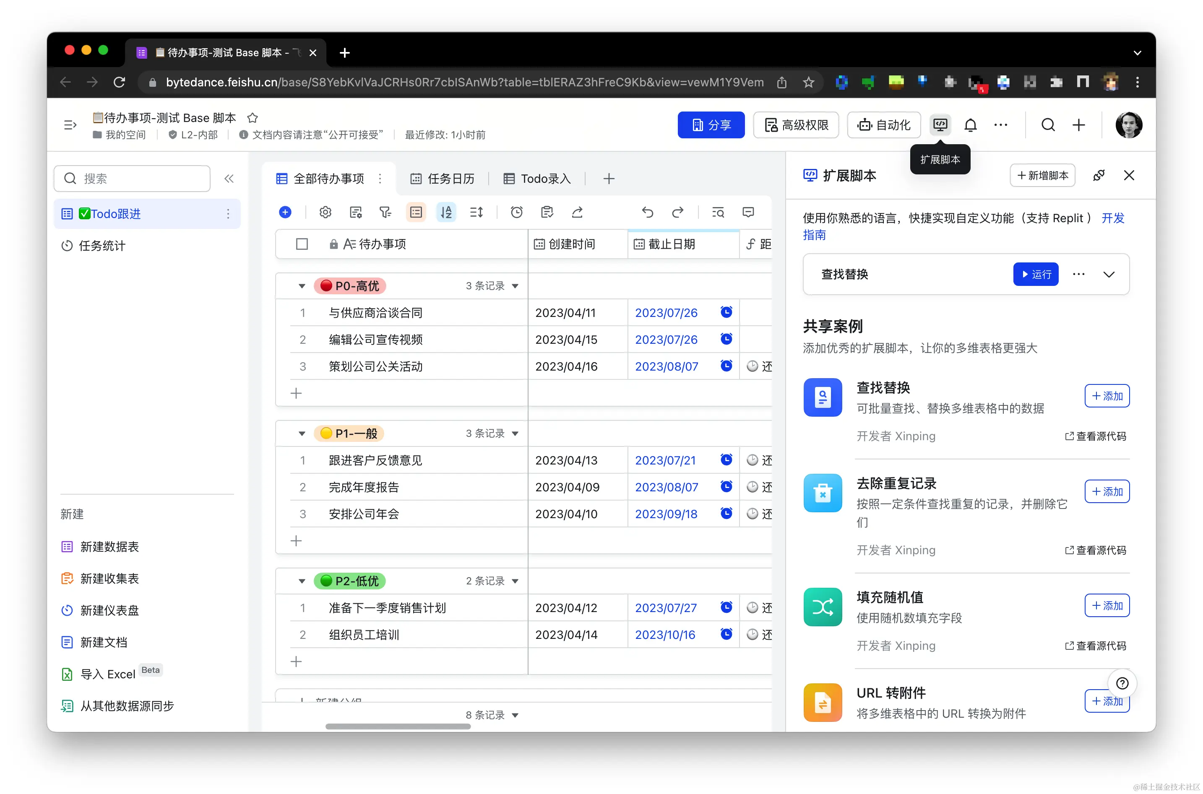Viewport: 1203px width, 794px height.
Task: Open the 高级权限 button
Action: (x=796, y=125)
